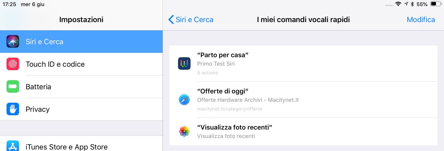Tap the green Batteria icon
444x151 pixels.
pos(13,87)
